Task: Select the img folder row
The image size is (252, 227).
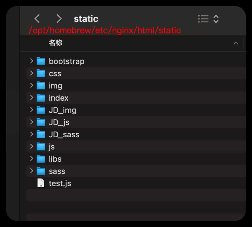Action: [136, 86]
